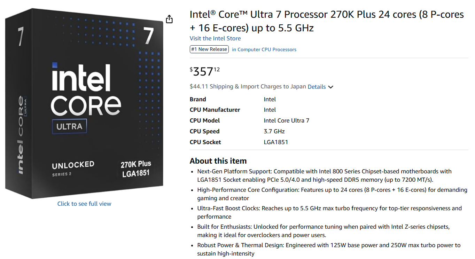Click the Built for Enthusiasts bullet point
Viewport: 475px width, 259px height.
tap(323, 231)
